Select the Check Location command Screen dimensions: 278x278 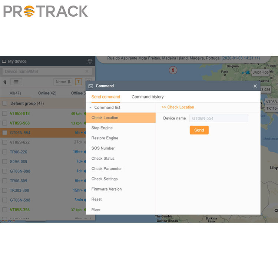tap(120, 118)
